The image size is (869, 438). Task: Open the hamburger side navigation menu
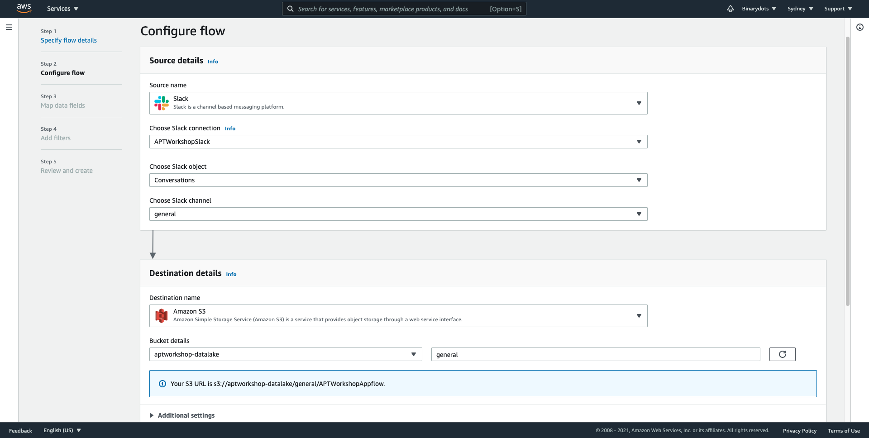click(9, 27)
